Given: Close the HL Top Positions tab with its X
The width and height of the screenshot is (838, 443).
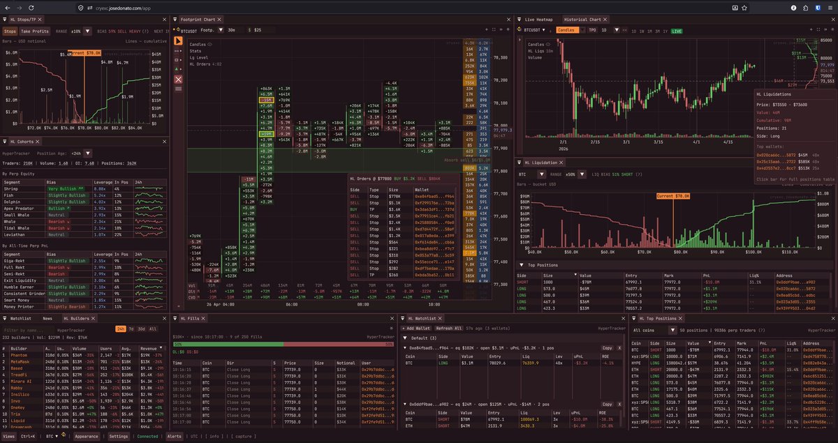Looking at the screenshot, I should point(681,318).
